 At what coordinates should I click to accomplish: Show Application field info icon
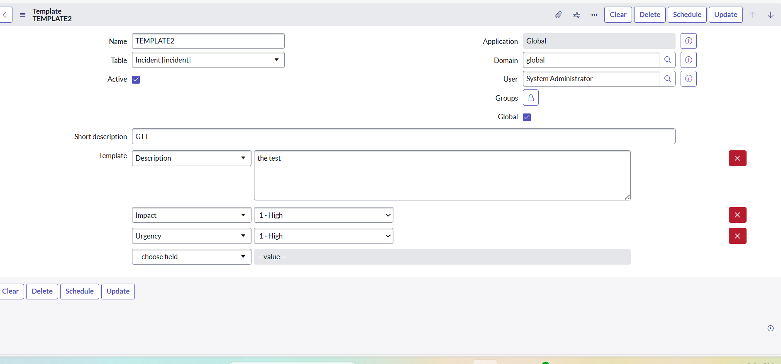[688, 41]
